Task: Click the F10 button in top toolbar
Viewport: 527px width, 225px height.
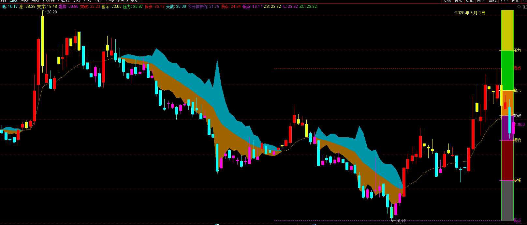Action: tap(504, 1)
